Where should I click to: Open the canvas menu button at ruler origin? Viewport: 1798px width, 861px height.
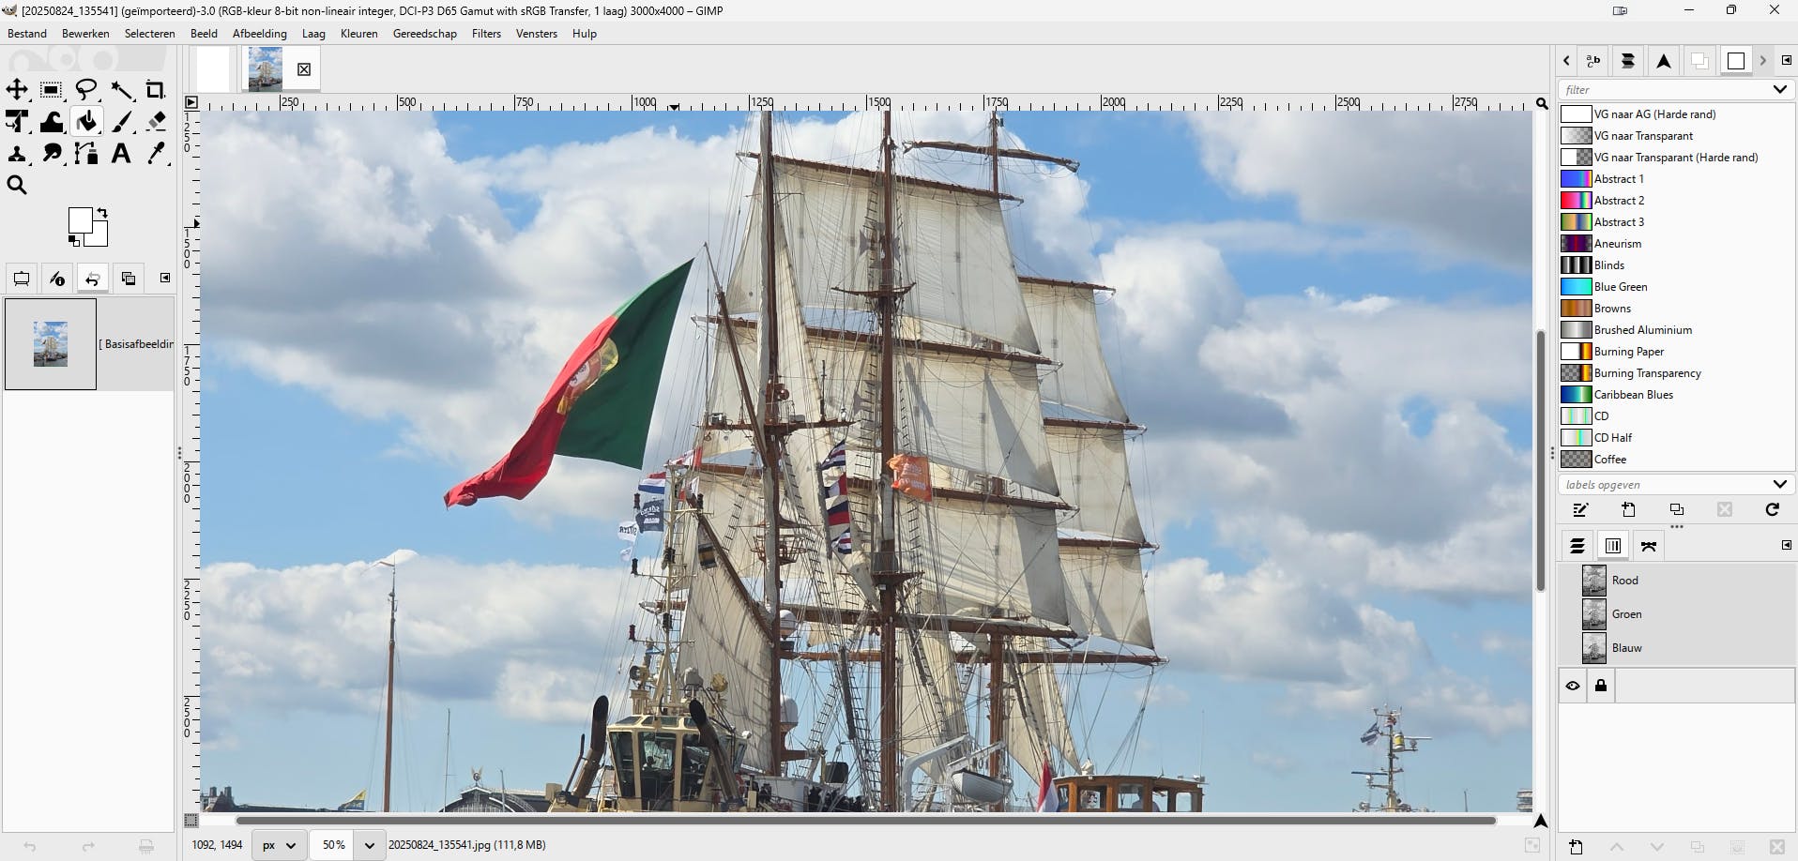coord(191,102)
